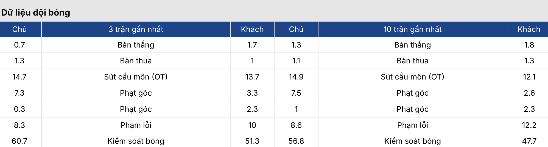Viewport: 548px width, 147px height.
Task: Select the home possession value 60.7
Action: click(x=19, y=141)
